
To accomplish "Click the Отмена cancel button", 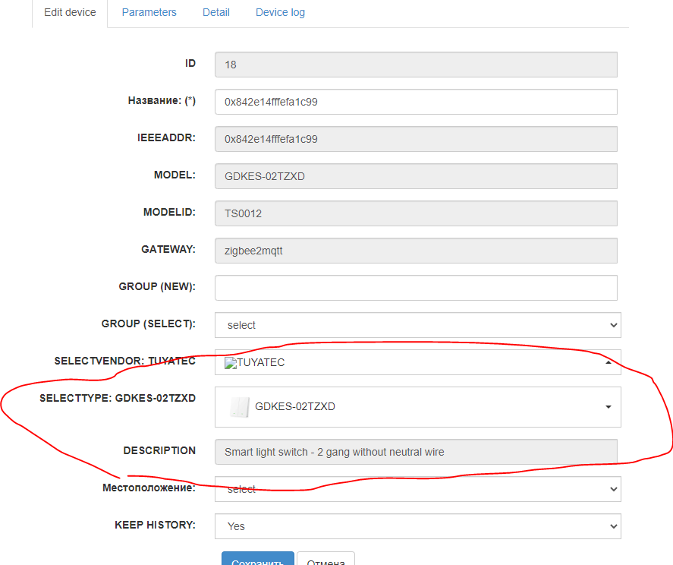I will (x=325, y=560).
